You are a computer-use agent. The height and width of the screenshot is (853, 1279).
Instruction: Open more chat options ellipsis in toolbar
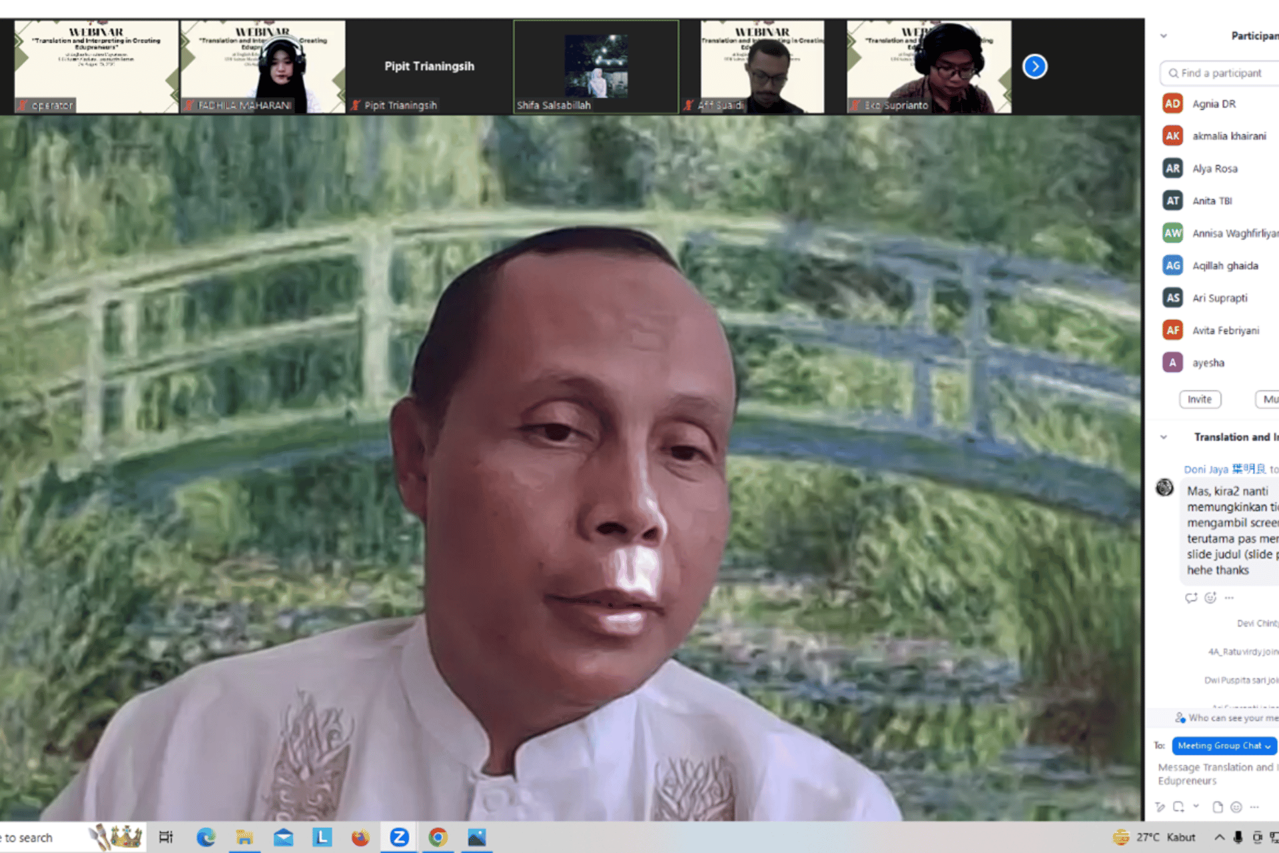[x=1255, y=807]
